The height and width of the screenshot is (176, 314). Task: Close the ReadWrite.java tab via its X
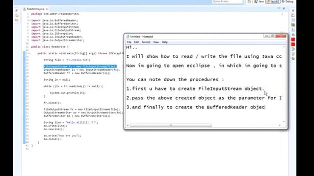[x=47, y=9]
